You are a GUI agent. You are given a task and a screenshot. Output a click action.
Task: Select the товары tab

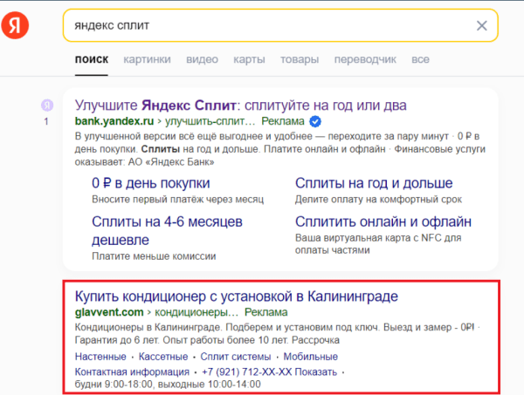tap(300, 59)
